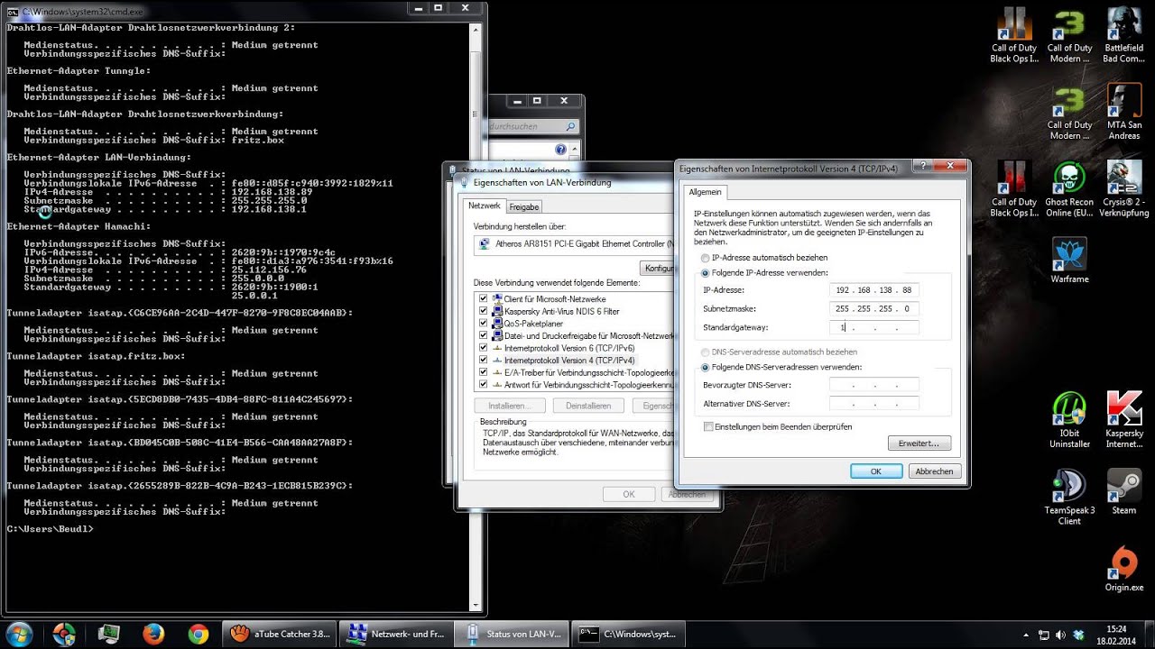Click the help question mark in IPv4 dialog title bar
Viewport: 1155px width, 649px height.
921,167
